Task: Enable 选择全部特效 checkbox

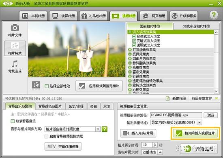Action: (47, 86)
